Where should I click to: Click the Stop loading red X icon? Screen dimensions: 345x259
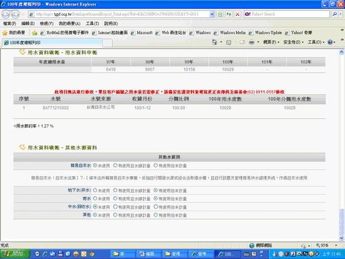coord(237,15)
